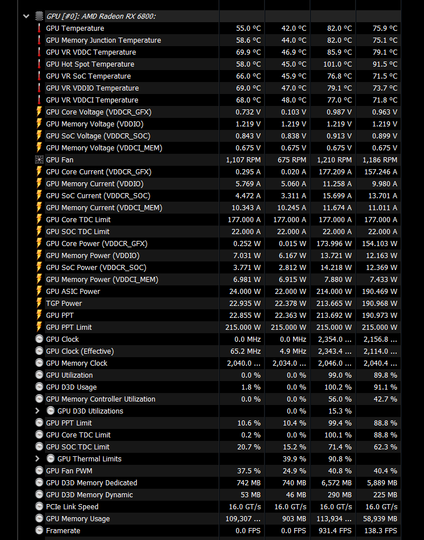The height and width of the screenshot is (540, 424).
Task: Click gauge icon for GPU Utilization
Action: click(39, 375)
